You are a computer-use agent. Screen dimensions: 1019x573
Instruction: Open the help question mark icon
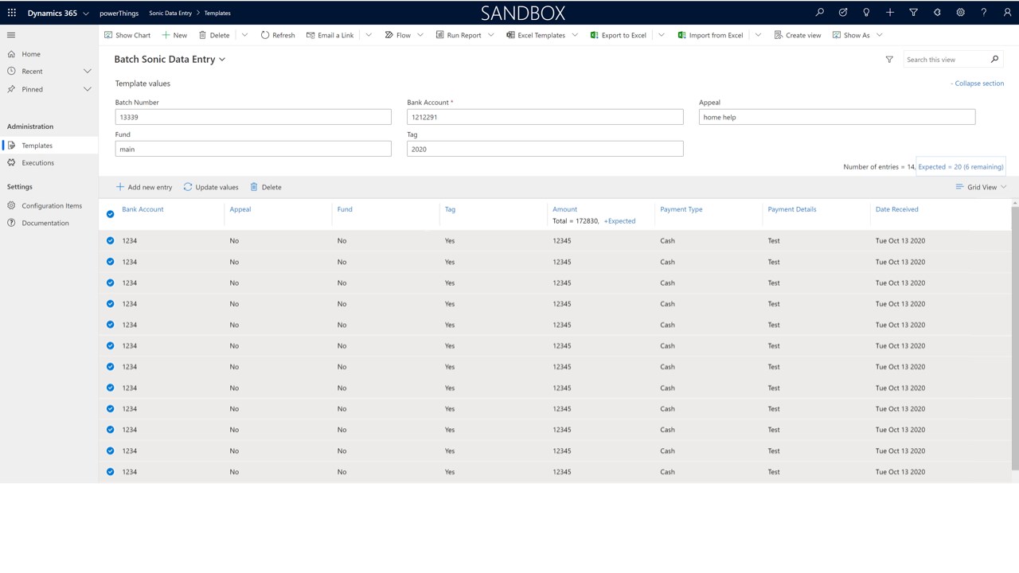pos(984,13)
